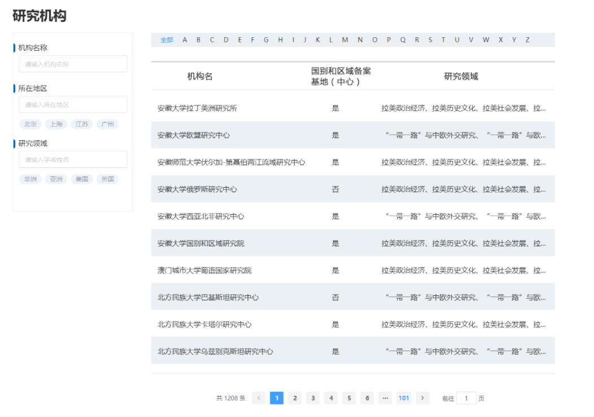Choose the 广州 region tag
Viewport: 594px width, 417px height.
tap(108, 124)
